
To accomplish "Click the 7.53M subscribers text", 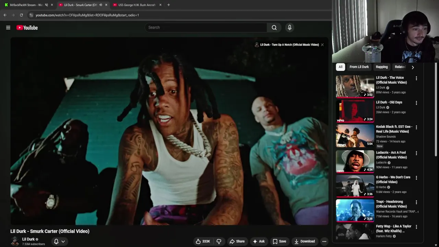I will click(x=34, y=244).
